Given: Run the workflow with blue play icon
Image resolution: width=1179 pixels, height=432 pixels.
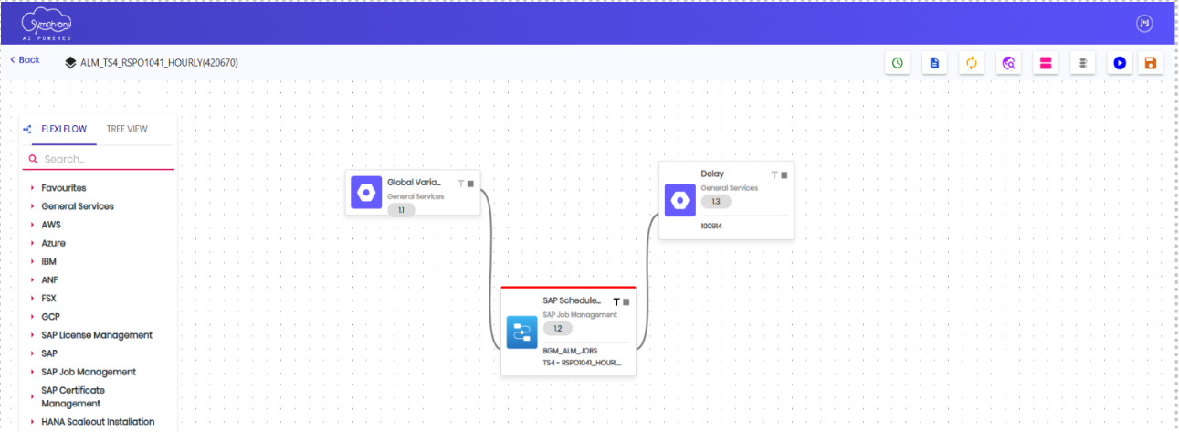Looking at the screenshot, I should pos(1120,63).
